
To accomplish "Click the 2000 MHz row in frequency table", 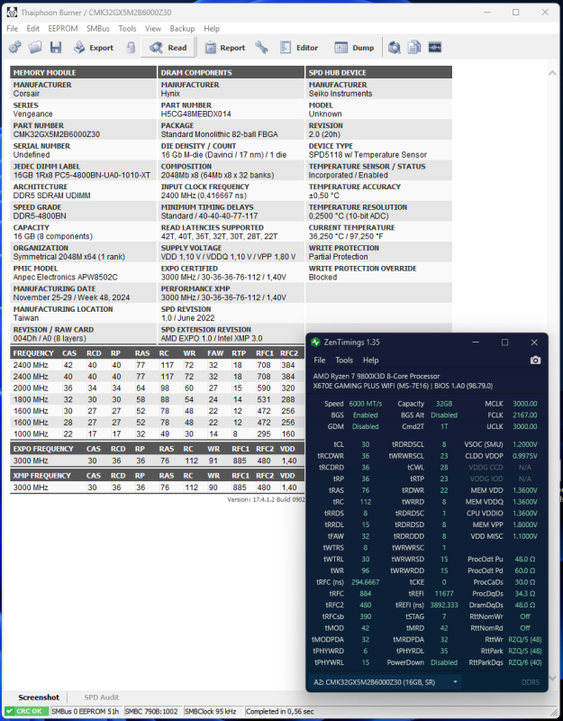I will click(x=157, y=388).
